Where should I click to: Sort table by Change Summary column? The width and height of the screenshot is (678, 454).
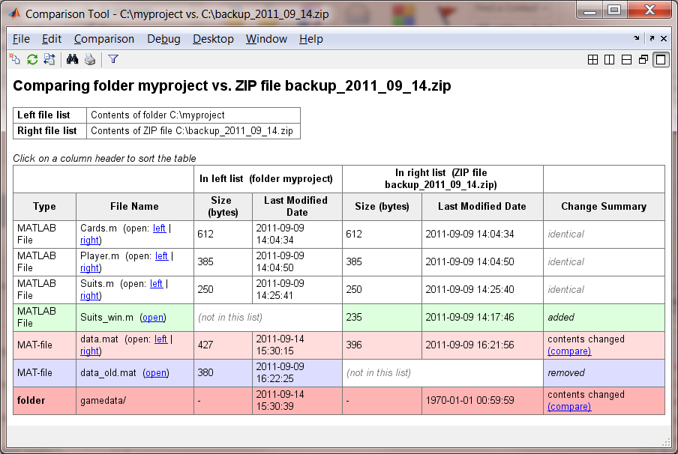click(x=603, y=206)
